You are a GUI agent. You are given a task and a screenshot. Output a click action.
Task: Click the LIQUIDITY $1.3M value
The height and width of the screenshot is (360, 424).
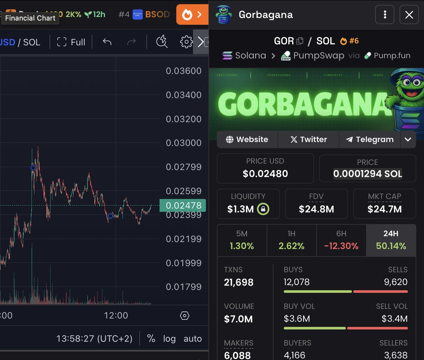click(x=241, y=209)
